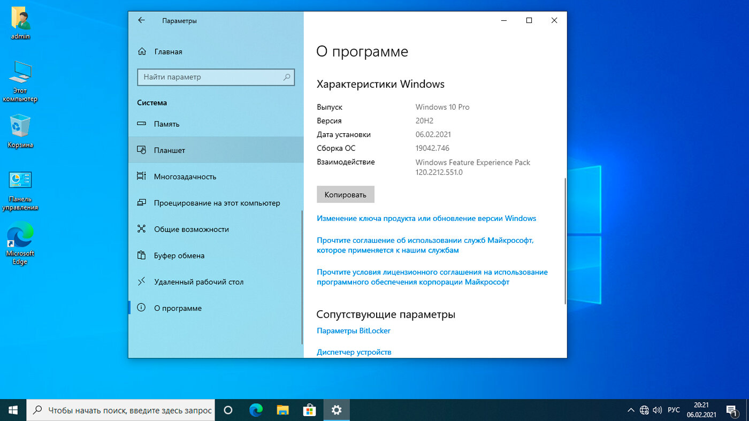Click the taskbar search box

121,410
